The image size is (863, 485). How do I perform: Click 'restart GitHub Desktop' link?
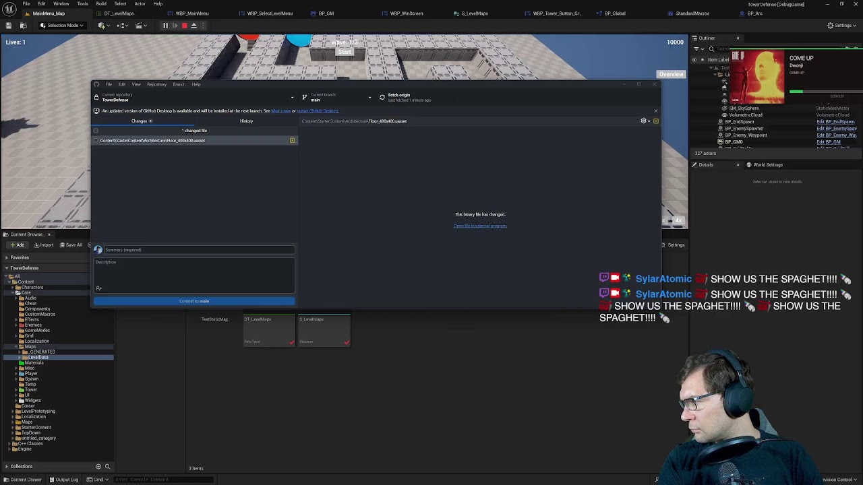[x=318, y=111]
